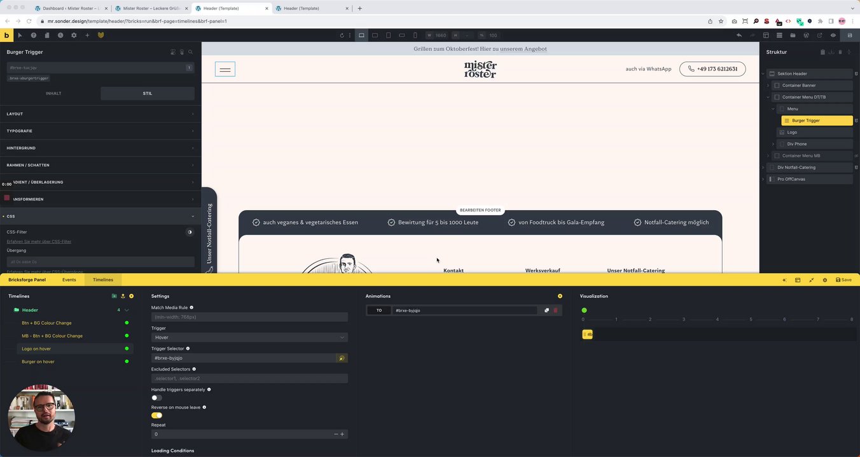
Task: Click the Bricks logo in the toolbar
Action: 6,36
